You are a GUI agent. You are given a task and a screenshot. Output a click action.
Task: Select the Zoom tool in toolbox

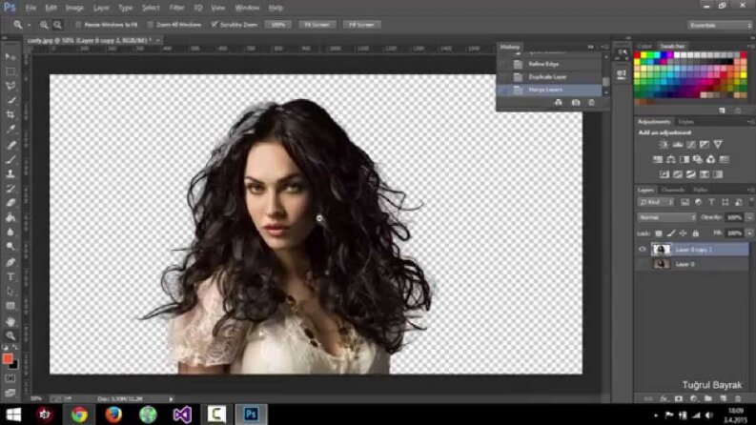(x=10, y=335)
